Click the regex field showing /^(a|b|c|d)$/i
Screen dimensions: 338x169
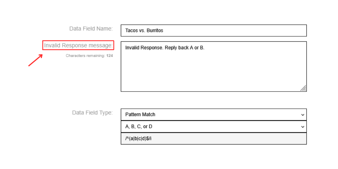214,139
